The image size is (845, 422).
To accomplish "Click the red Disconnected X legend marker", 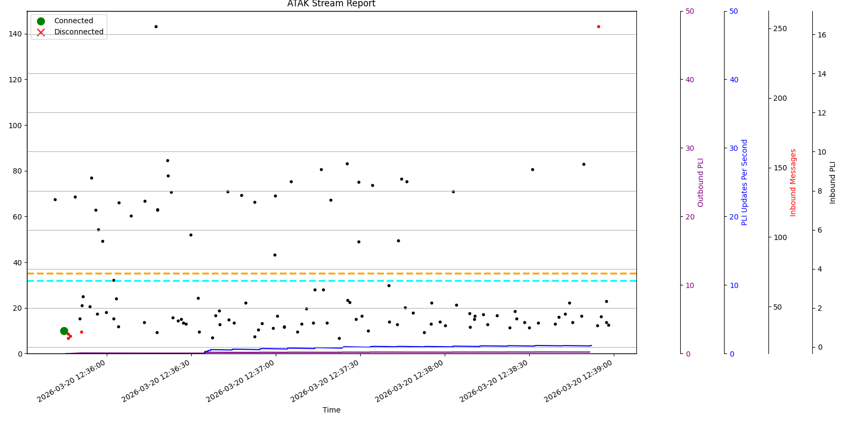I will [x=41, y=32].
